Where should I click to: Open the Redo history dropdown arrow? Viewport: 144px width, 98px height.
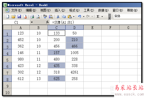92,17
